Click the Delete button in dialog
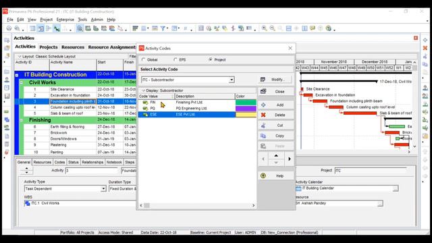432x243 pixels. click(275, 115)
